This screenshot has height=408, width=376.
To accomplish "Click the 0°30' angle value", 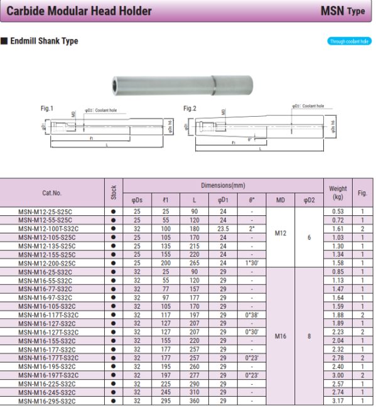I will point(252,332).
